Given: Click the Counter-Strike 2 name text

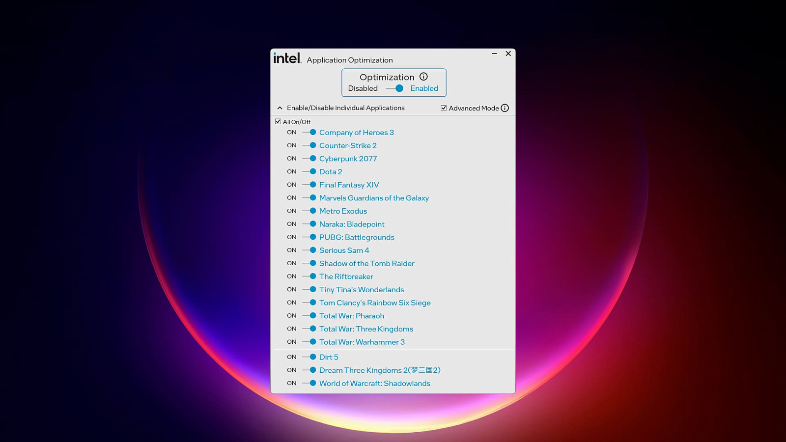Looking at the screenshot, I should [348, 146].
